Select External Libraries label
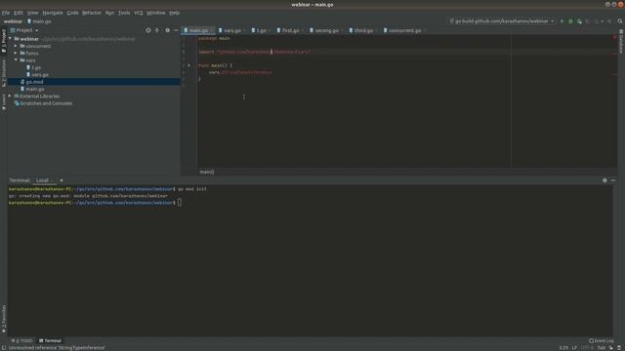625x351 pixels. tap(40, 97)
